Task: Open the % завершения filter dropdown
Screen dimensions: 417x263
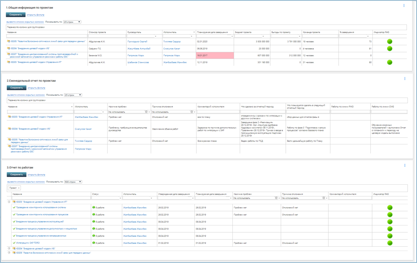Action: tap(368, 36)
